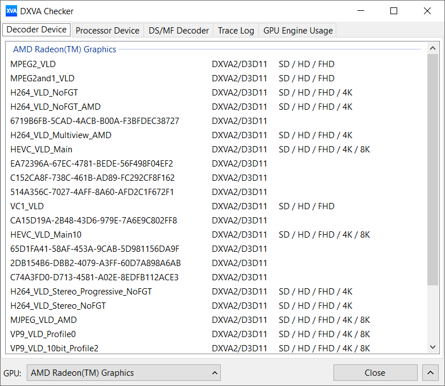Select the H264_VLD_Stereo_NoFGT row

tap(216, 306)
